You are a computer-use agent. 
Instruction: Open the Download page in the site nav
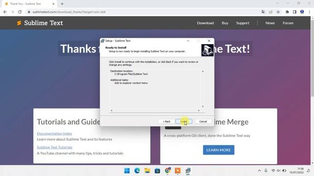[205, 23]
